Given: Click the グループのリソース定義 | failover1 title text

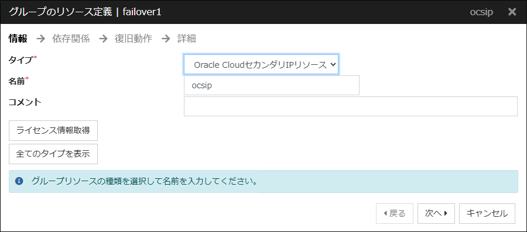Looking at the screenshot, I should (85, 12).
